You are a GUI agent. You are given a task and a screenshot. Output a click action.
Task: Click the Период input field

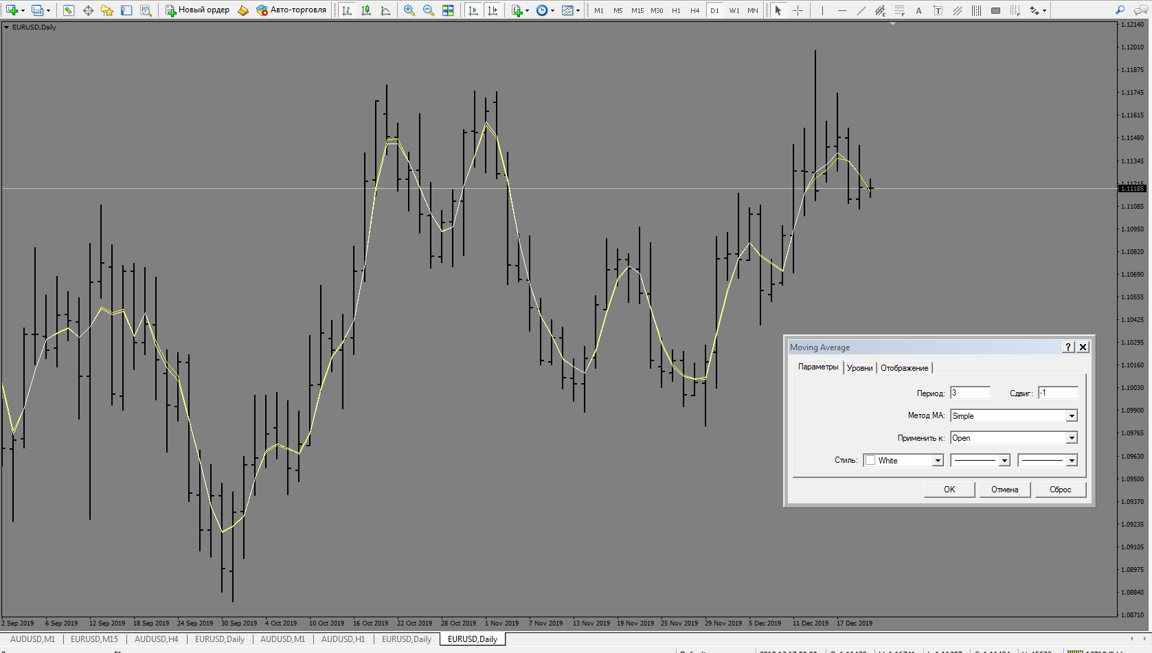click(970, 393)
